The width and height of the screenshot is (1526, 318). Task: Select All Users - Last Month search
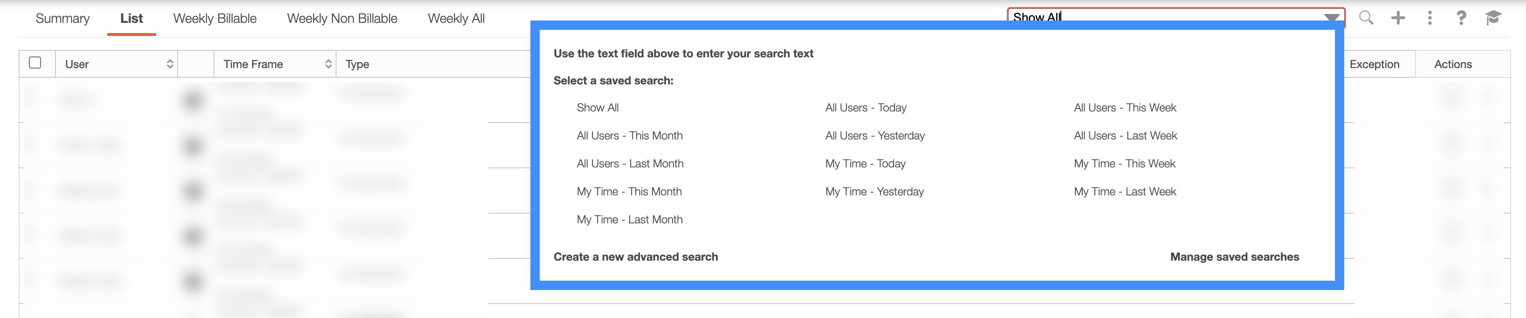[x=630, y=164]
